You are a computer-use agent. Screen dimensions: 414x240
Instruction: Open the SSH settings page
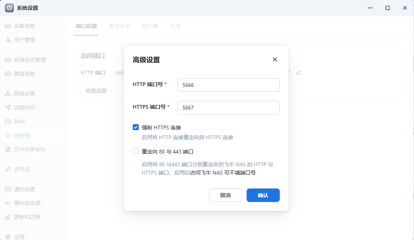(20, 121)
